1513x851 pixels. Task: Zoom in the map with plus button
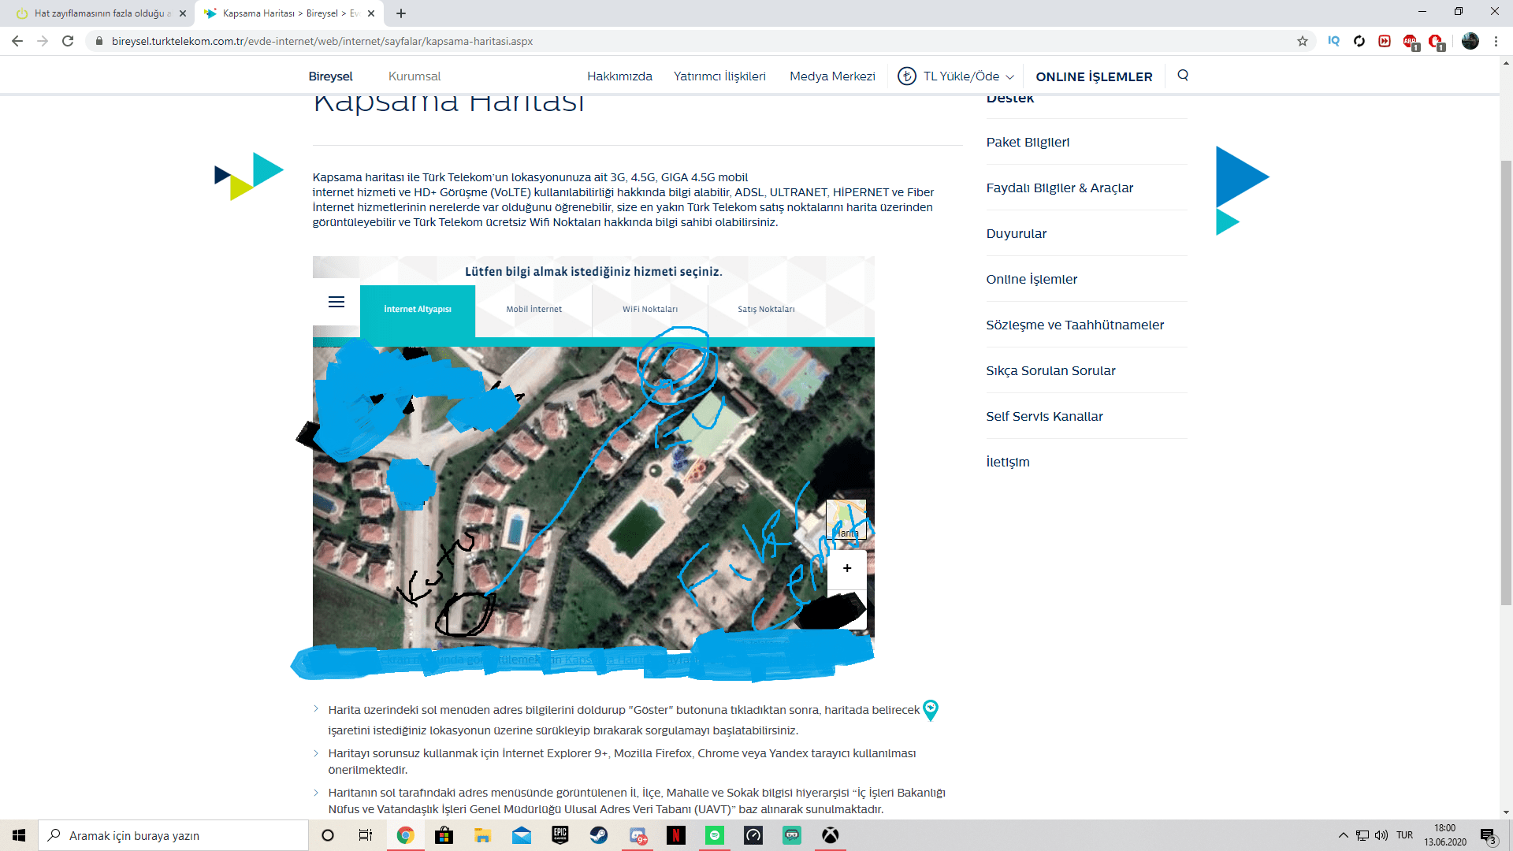pos(847,568)
